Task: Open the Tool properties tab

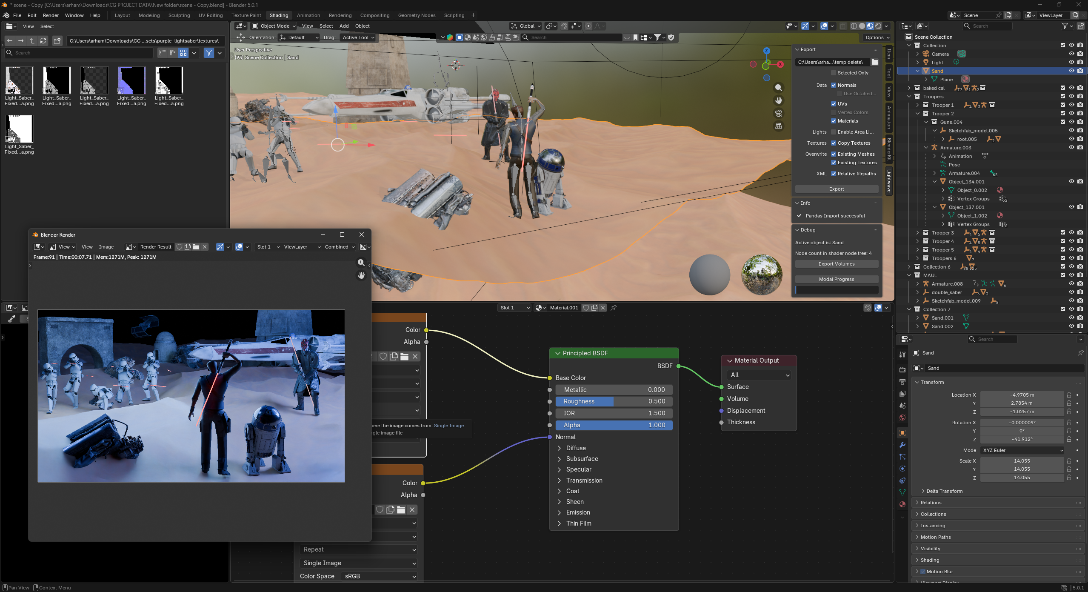Action: [x=902, y=354]
